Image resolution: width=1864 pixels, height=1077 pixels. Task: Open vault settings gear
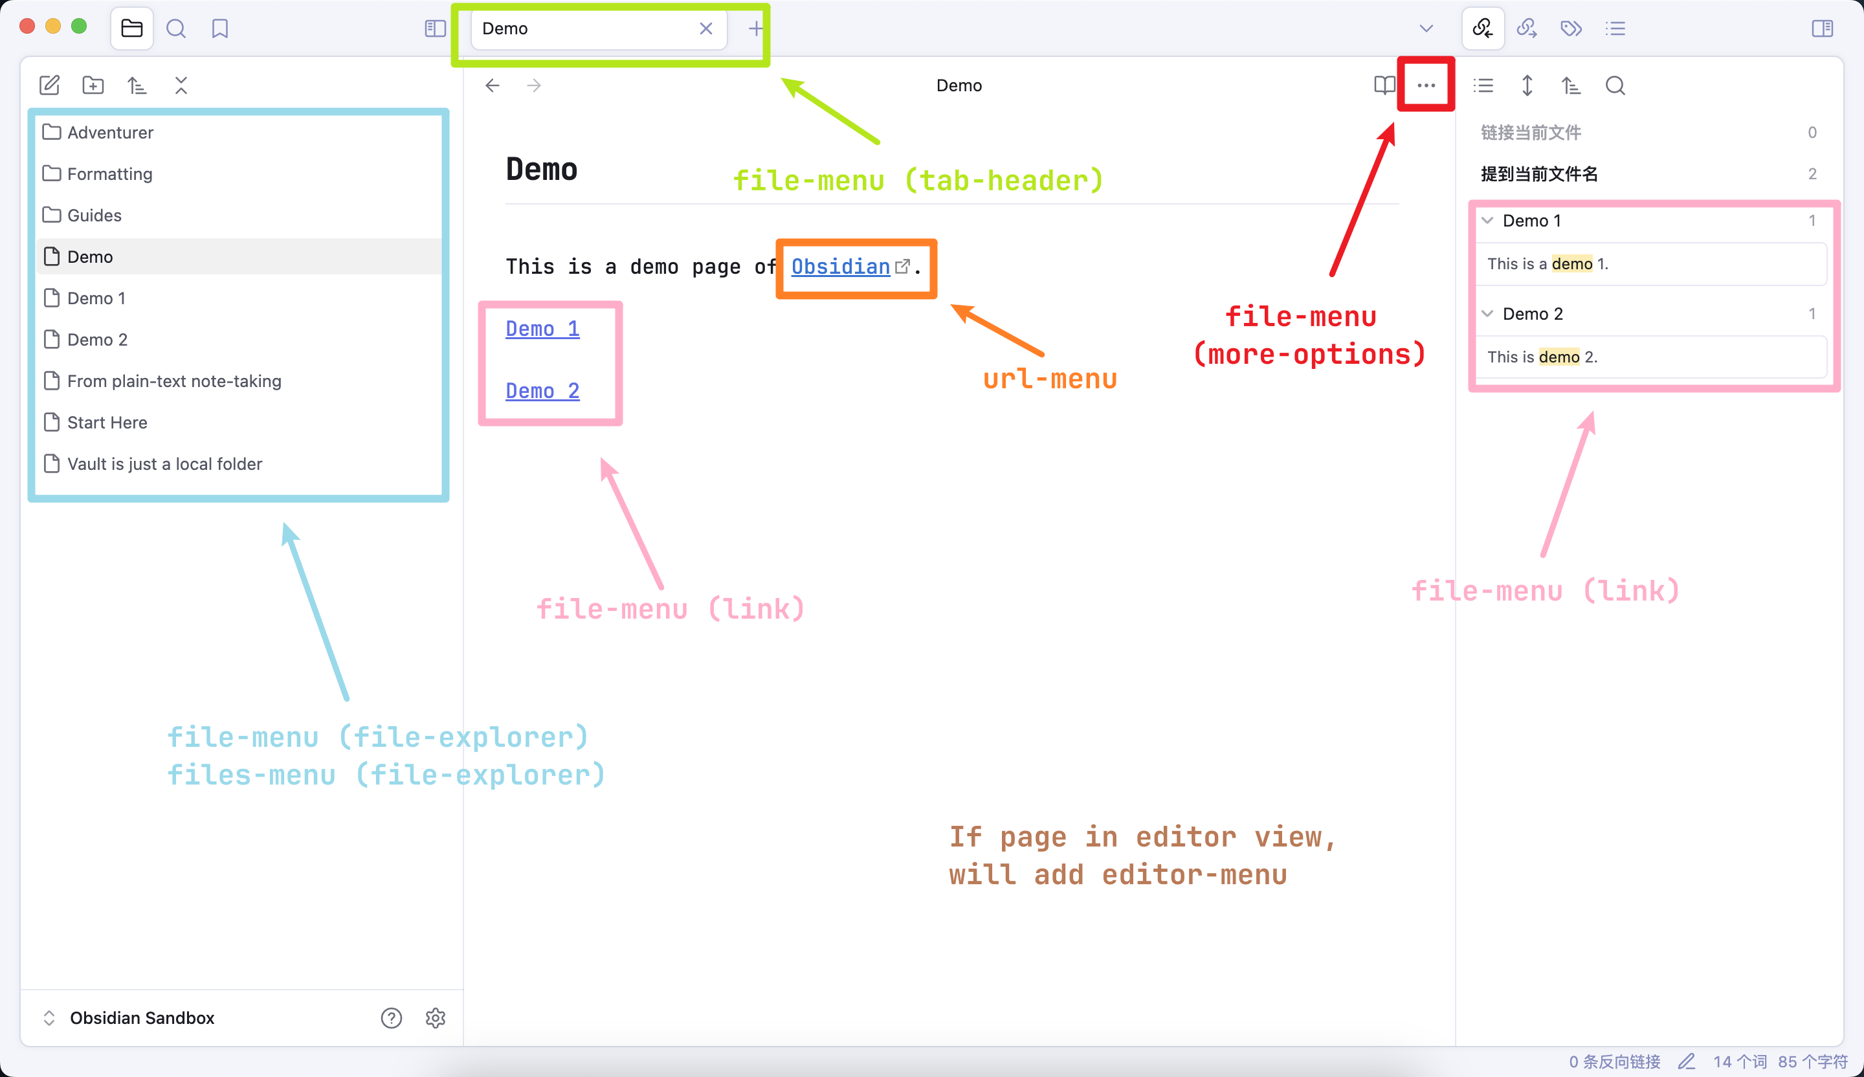click(x=436, y=1018)
